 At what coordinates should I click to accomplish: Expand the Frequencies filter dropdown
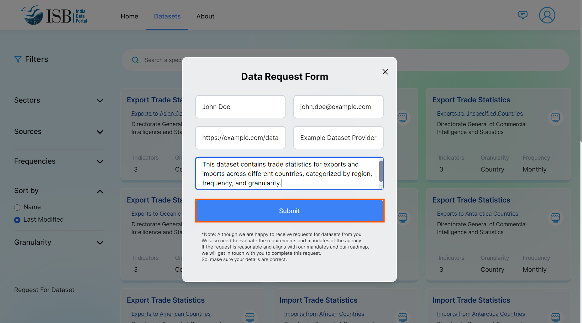click(x=100, y=162)
